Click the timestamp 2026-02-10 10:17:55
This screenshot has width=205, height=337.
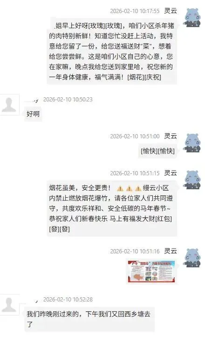[135, 11]
